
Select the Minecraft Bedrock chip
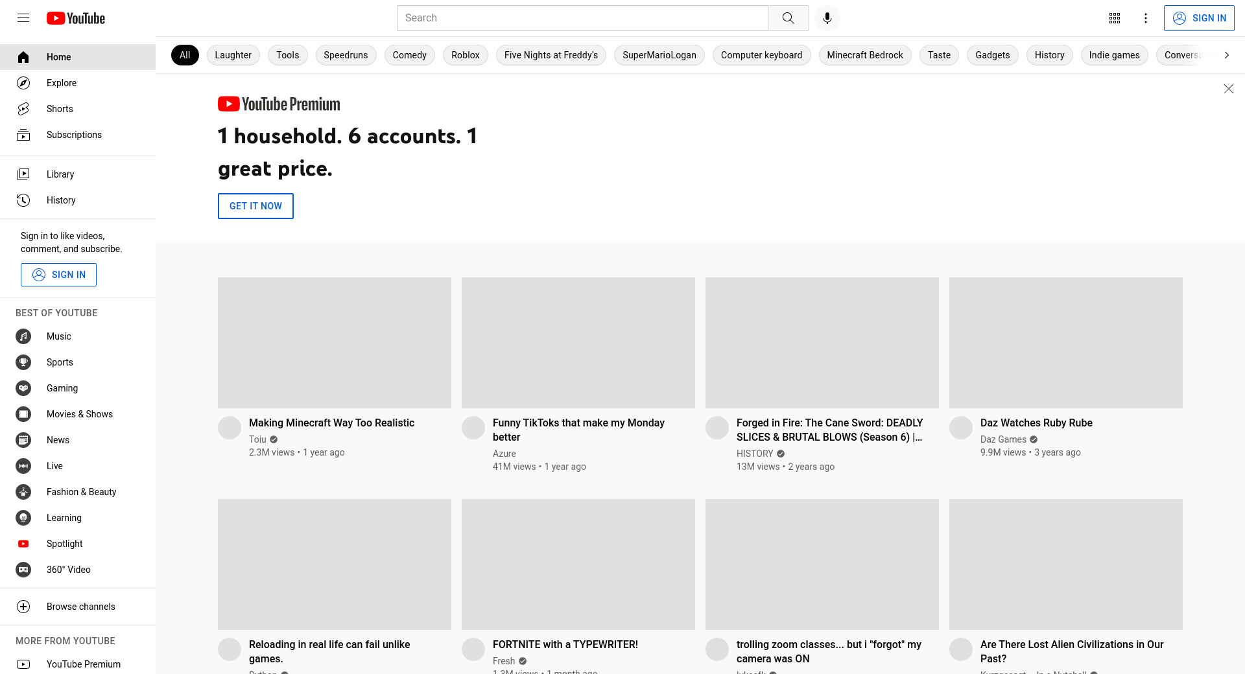865,55
